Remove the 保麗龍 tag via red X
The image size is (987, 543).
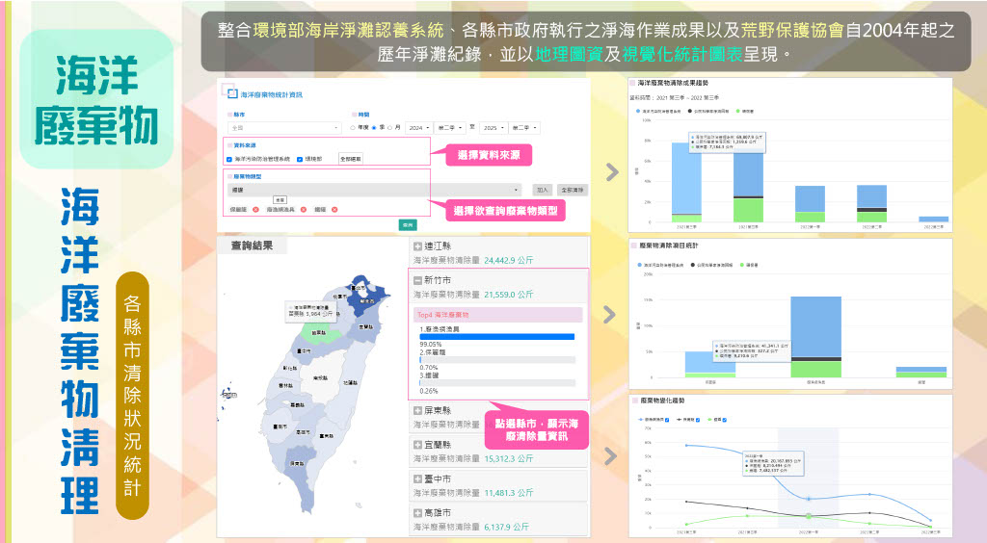[x=255, y=210]
